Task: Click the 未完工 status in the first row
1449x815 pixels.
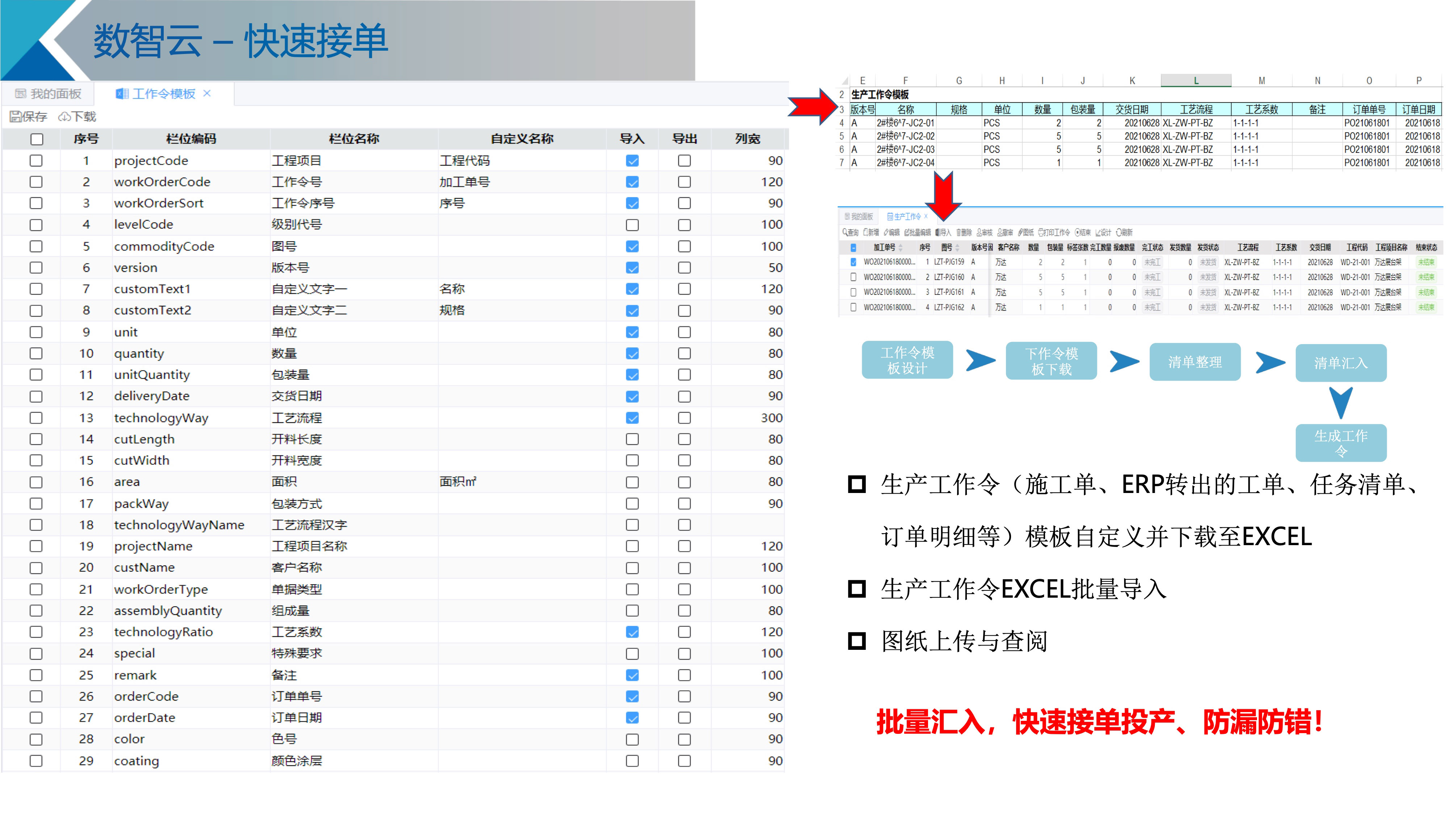Action: (1152, 262)
